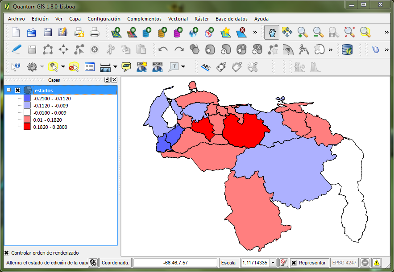This screenshot has height=272, width=394.
Task: Open the Ráster menu
Action: pyautogui.click(x=202, y=19)
